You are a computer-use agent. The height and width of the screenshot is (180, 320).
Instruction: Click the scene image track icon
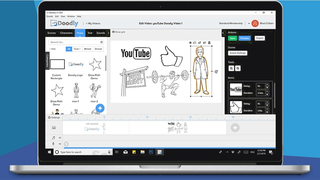[x=54, y=128]
